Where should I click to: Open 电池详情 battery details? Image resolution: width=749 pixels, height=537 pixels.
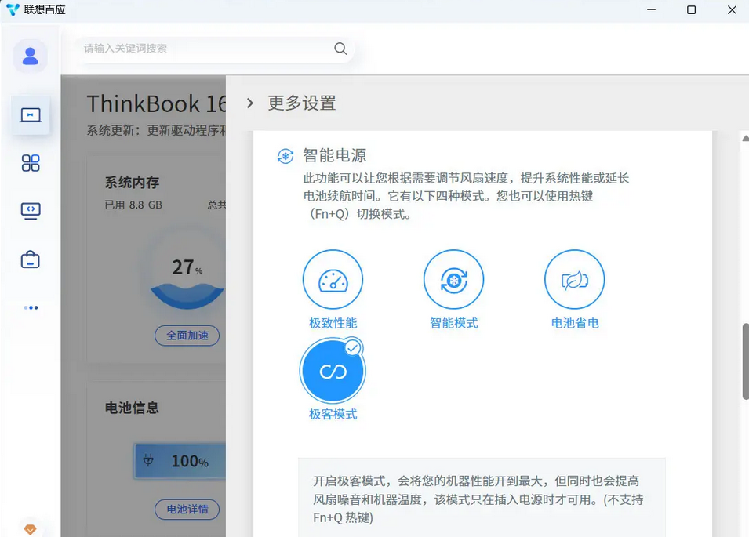[187, 510]
